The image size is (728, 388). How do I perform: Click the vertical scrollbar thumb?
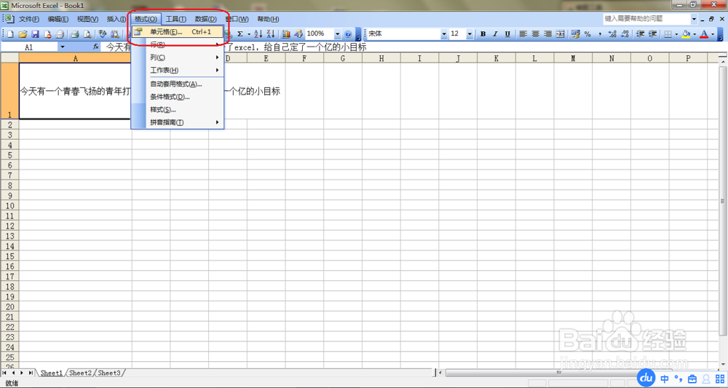point(722,201)
